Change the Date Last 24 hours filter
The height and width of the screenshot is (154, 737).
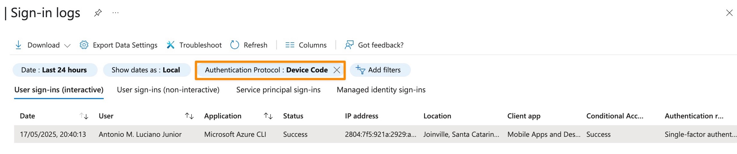pyautogui.click(x=55, y=70)
